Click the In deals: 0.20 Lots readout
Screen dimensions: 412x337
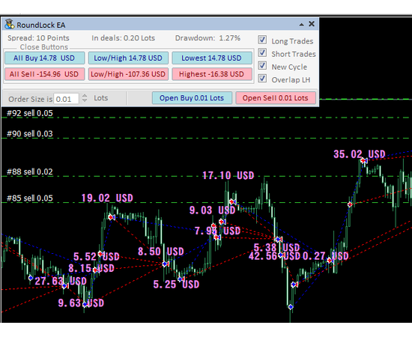point(124,38)
